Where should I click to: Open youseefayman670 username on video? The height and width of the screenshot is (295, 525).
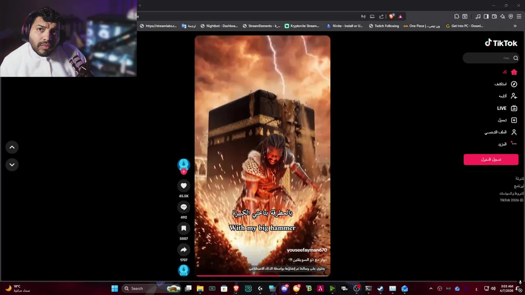tap(307, 250)
